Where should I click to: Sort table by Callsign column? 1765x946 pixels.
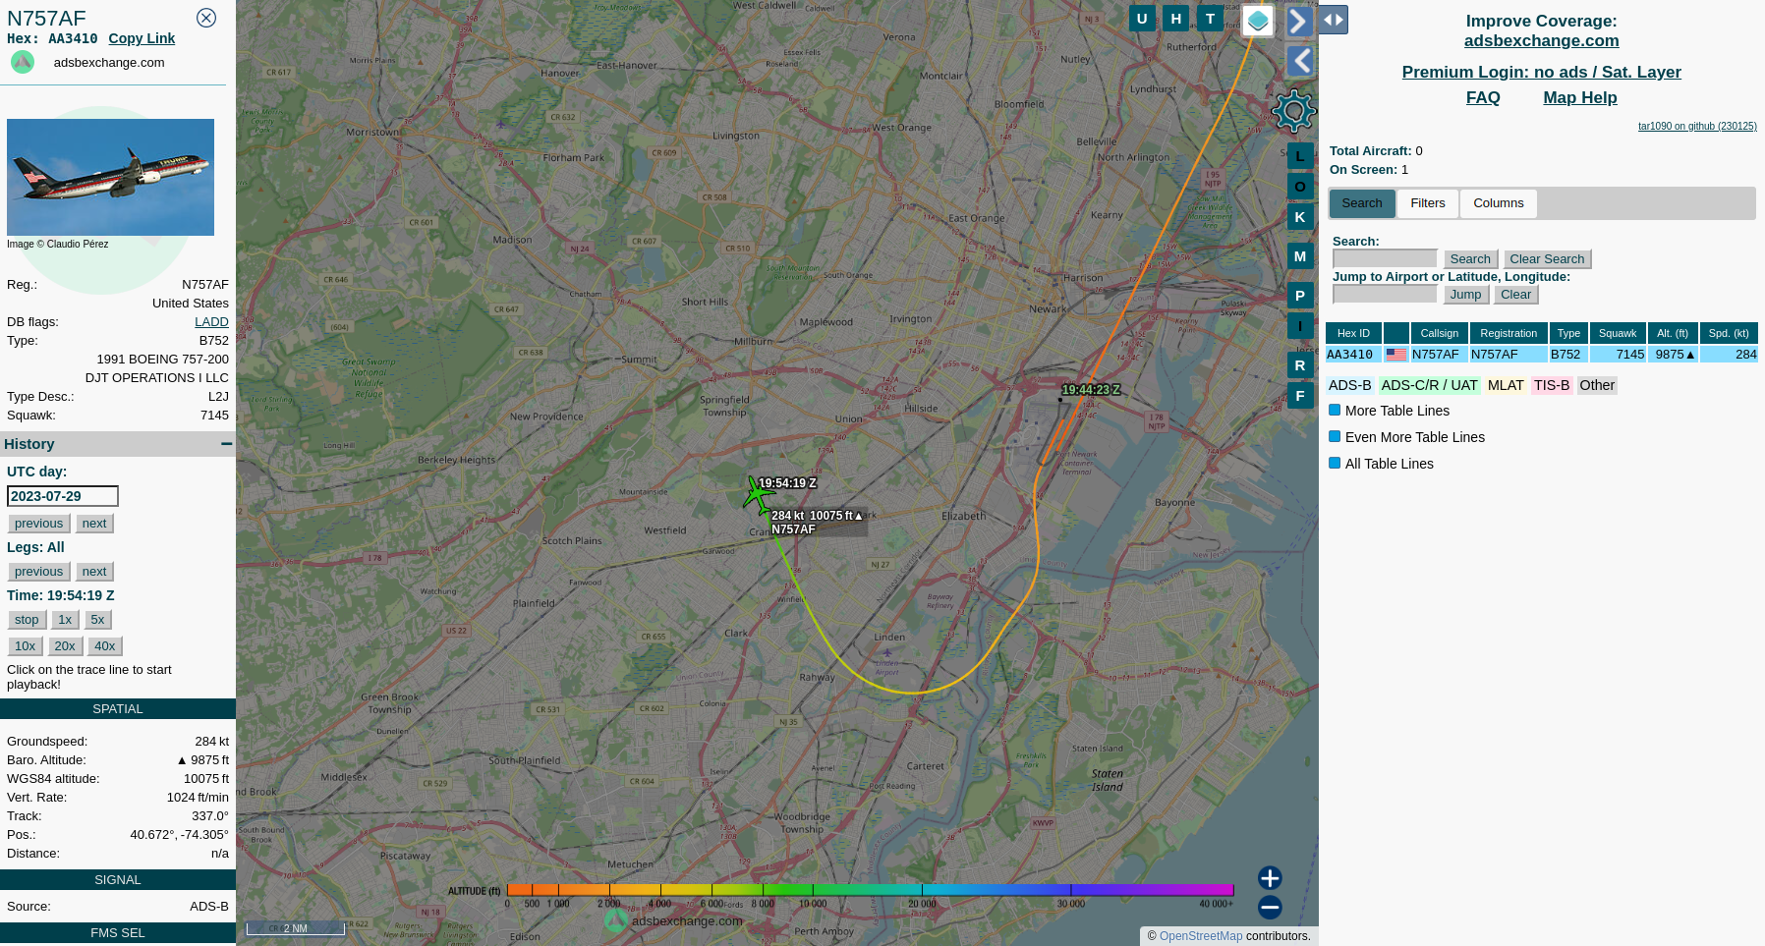point(1440,333)
